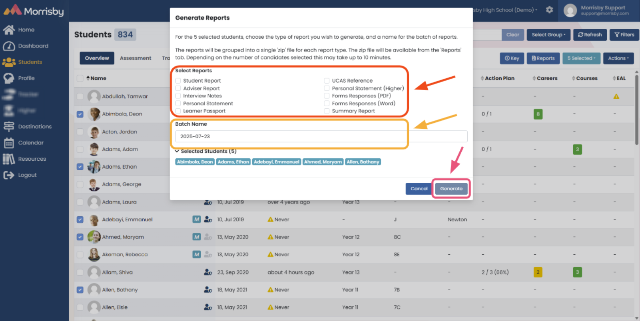Click Allen, Bathany selected student tag
640x321 pixels.
(363, 162)
